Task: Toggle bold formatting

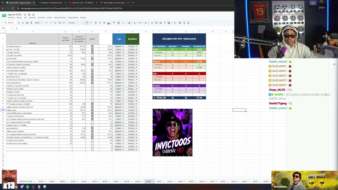Action: click(96, 23)
